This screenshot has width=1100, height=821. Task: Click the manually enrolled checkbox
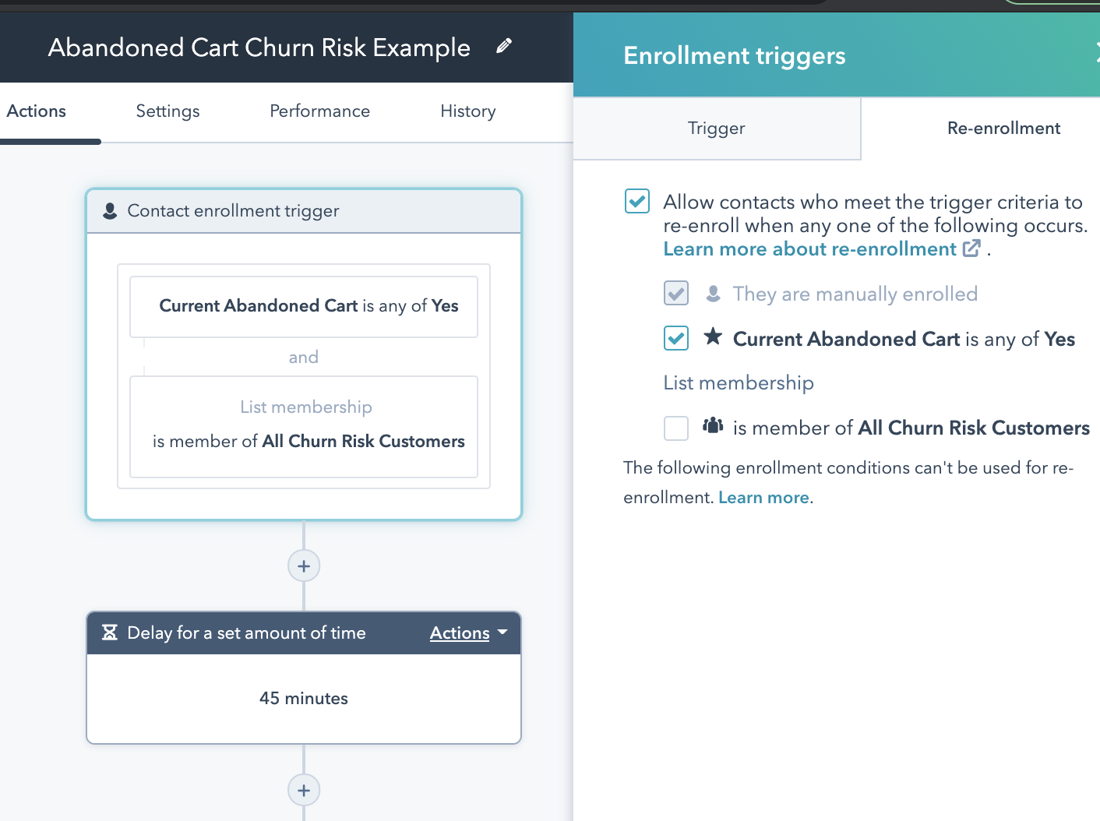pos(676,294)
